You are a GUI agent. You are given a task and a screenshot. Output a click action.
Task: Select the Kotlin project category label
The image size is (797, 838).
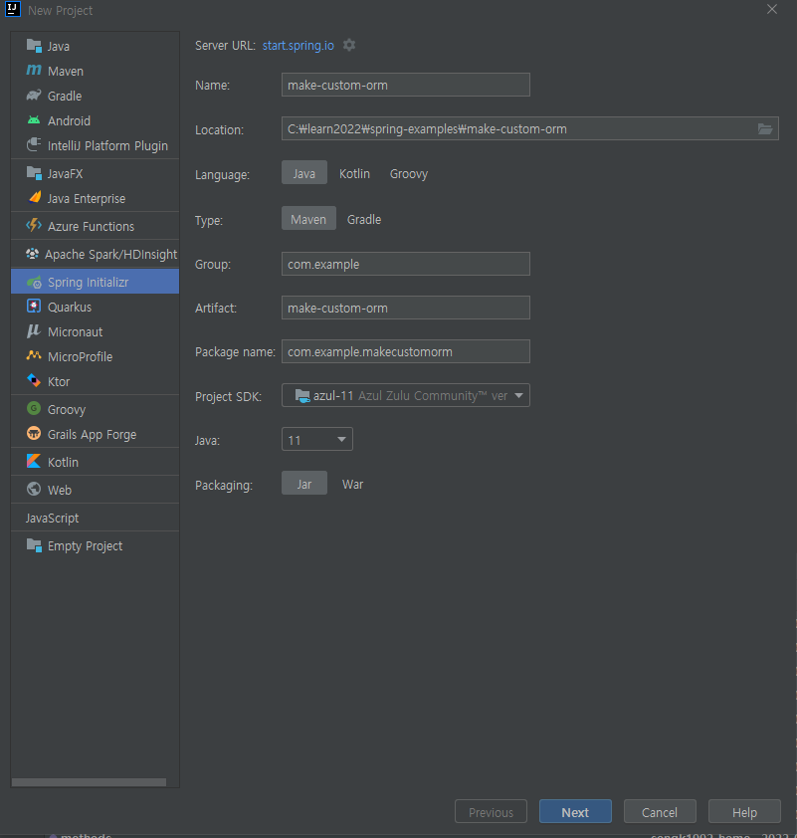coord(63,462)
